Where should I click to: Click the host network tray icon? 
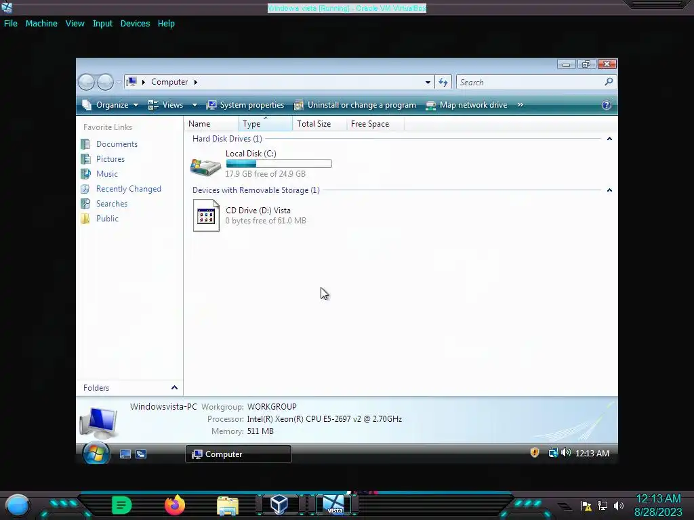point(603,506)
